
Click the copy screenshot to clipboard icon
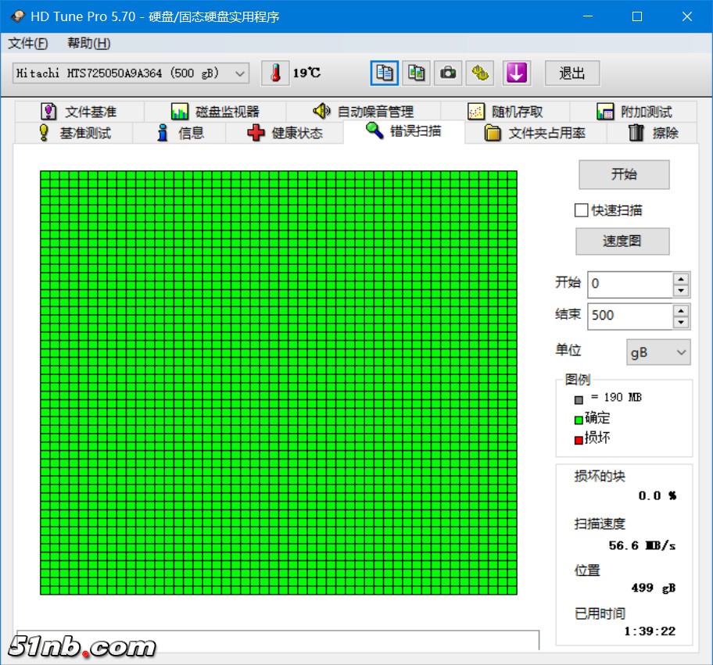(417, 73)
